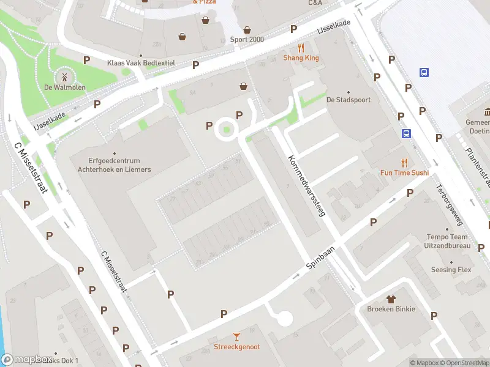This screenshot has height=367, width=490.
Task: Select the Shang King restaurant icon
Action: tap(301, 48)
